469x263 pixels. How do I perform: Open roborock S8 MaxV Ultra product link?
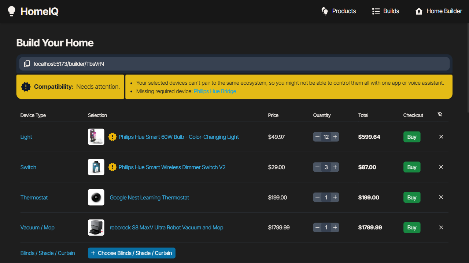click(166, 228)
